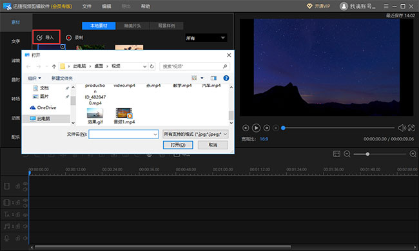Click the preview playback progress slider

click(x=338, y=128)
